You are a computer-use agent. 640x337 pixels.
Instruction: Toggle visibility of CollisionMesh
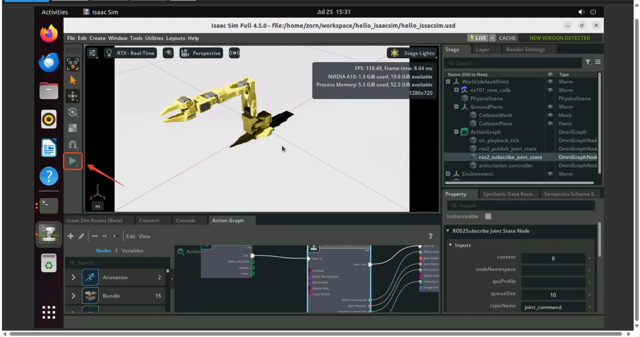(x=550, y=115)
